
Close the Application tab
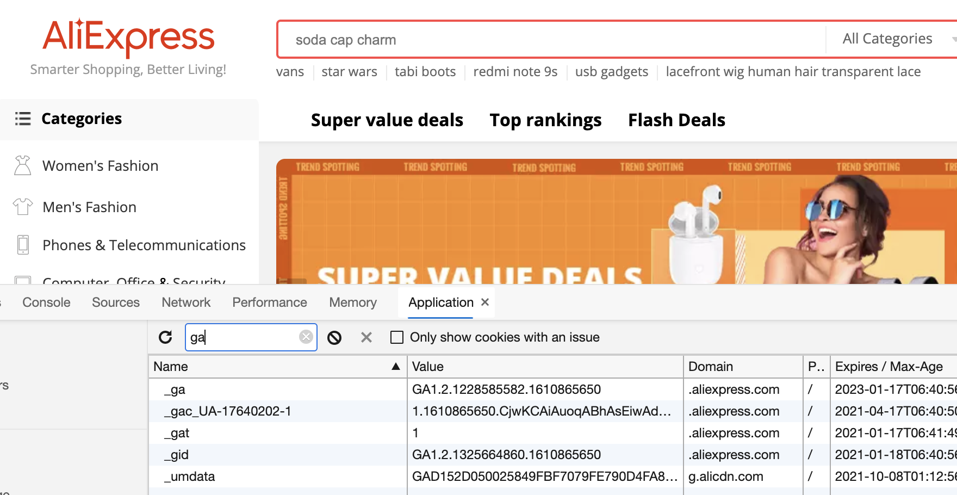(x=485, y=302)
